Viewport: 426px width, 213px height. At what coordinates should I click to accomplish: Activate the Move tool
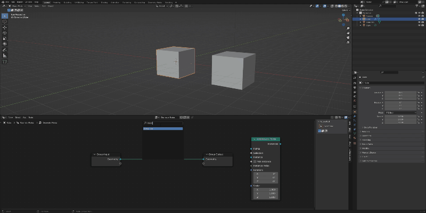5,27
